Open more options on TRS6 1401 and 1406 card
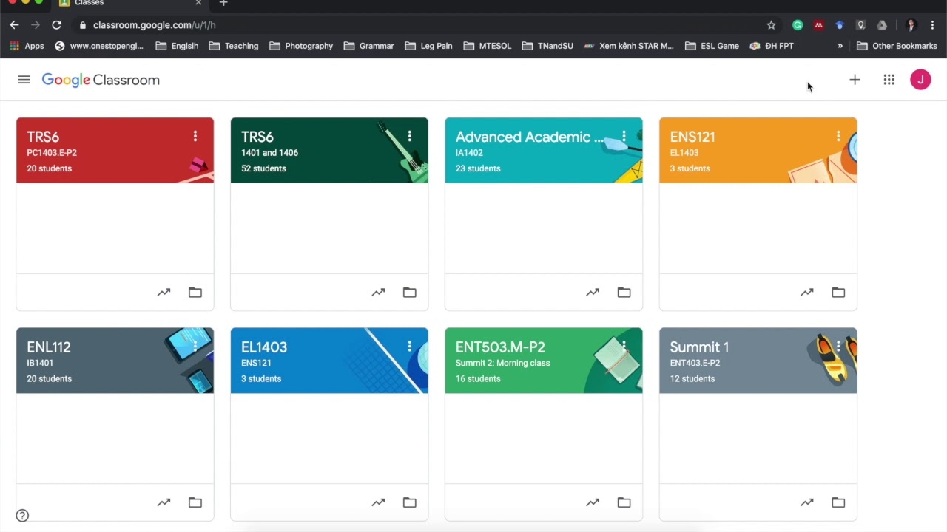This screenshot has width=947, height=532. pos(410,137)
